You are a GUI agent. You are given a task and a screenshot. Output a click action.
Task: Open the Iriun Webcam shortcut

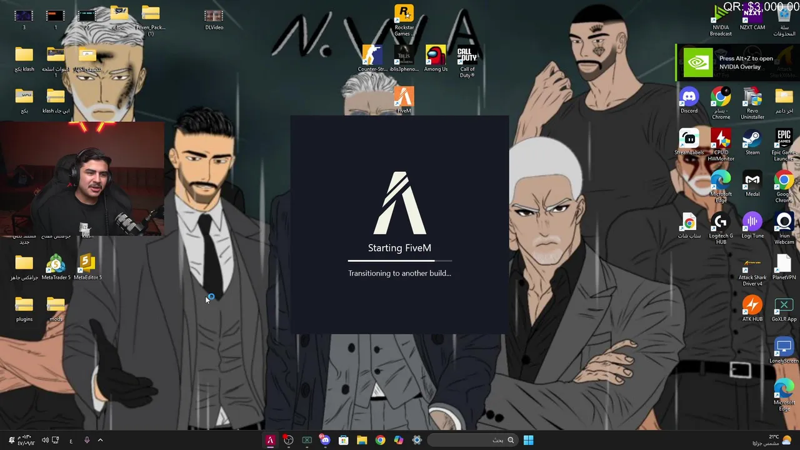(x=784, y=228)
